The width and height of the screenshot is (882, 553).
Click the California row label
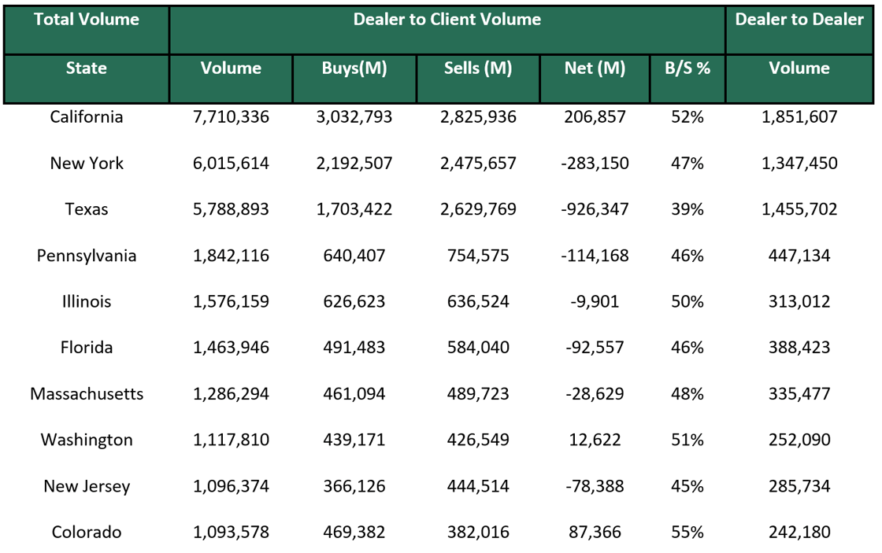click(x=86, y=116)
